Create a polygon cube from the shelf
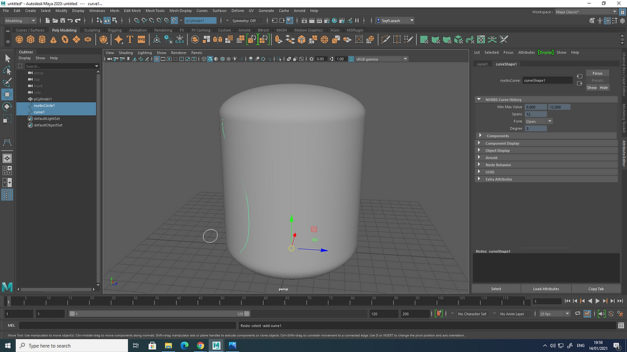The height and width of the screenshot is (352, 627). pyautogui.click(x=31, y=39)
